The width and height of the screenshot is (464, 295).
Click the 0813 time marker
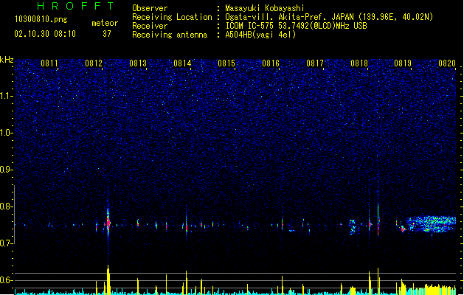click(138, 63)
